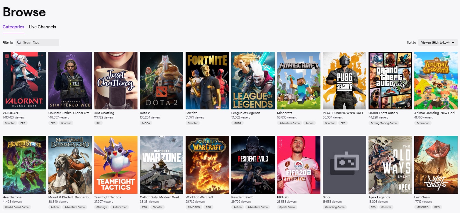Click the Last Oasis title link
460x213 pixels.
422,197
